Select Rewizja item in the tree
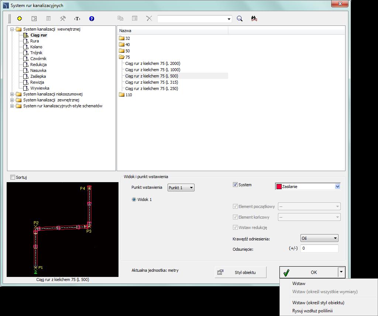 tap(37, 82)
